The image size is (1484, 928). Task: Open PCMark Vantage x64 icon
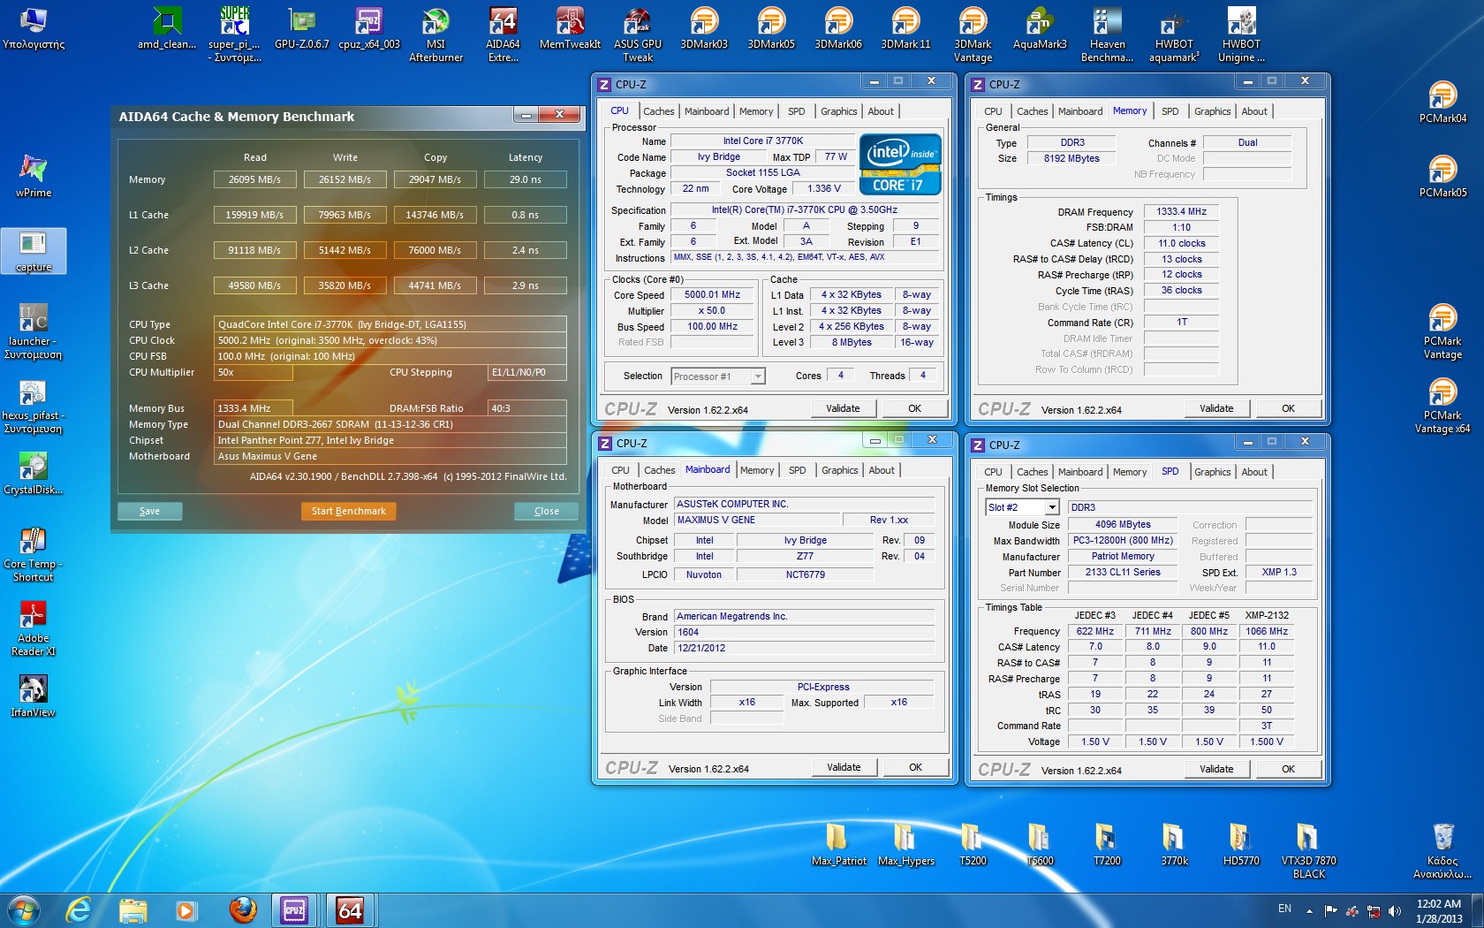tap(1442, 406)
